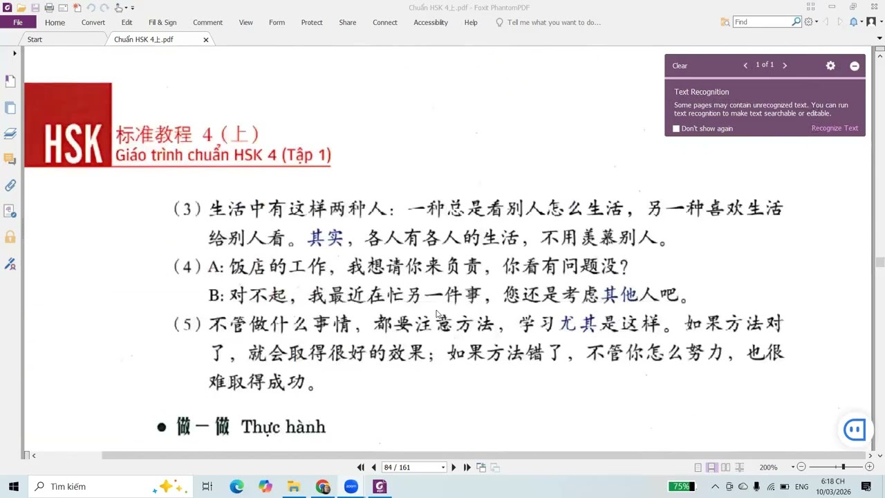Open the page number dropdown arrow
The height and width of the screenshot is (498, 885).
point(443,468)
